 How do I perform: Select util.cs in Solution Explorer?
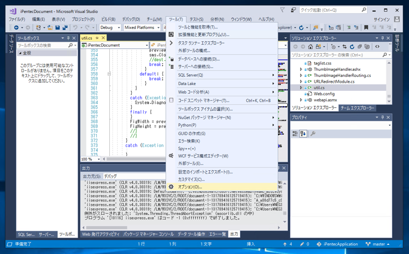point(319,88)
